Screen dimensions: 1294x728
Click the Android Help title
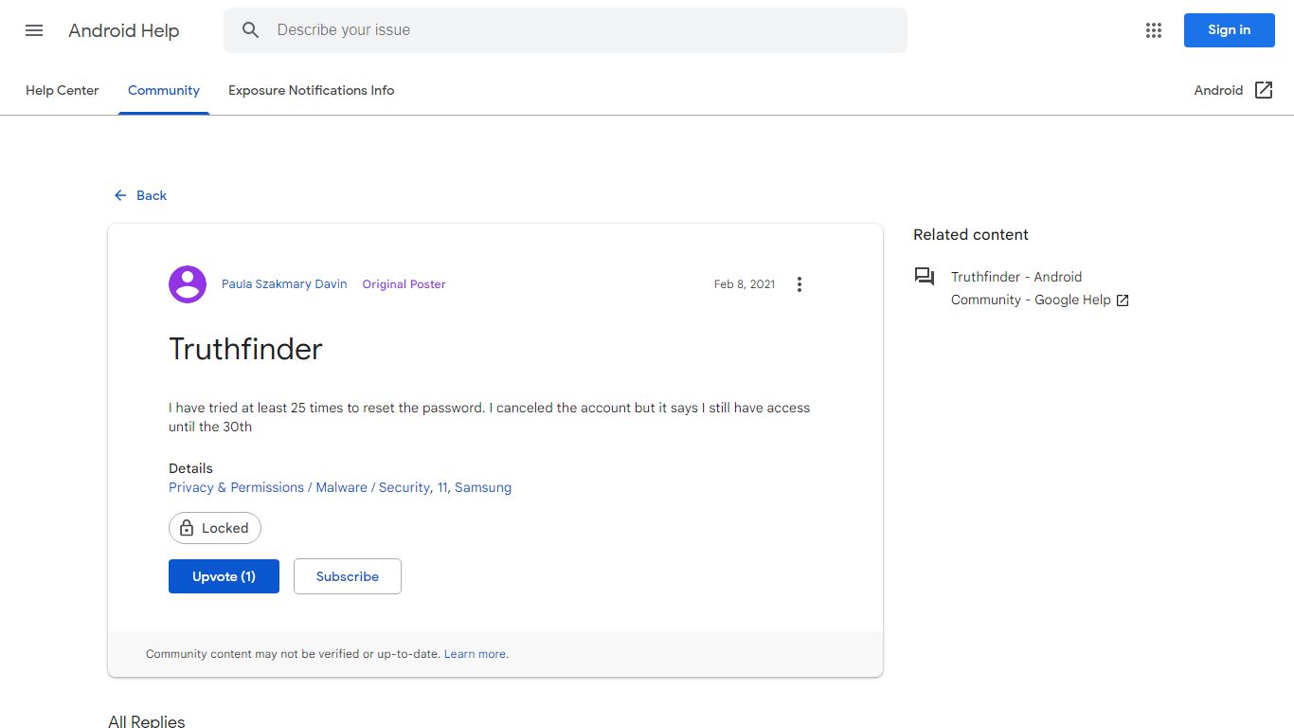[124, 30]
